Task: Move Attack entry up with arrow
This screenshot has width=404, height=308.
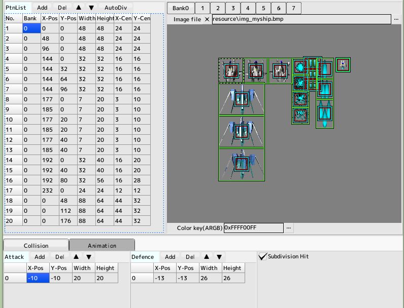Action: tap(76, 257)
